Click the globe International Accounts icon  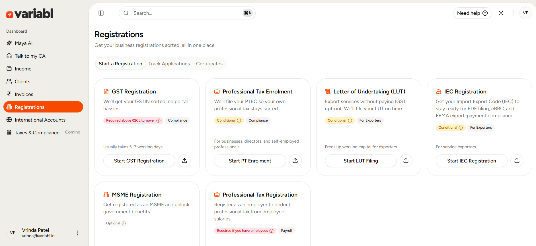pos(9,120)
